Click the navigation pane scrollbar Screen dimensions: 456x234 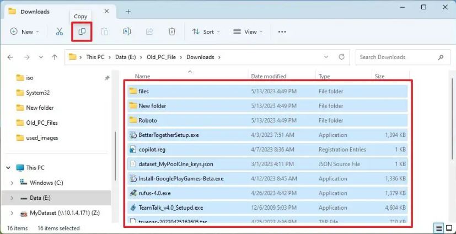point(115,156)
